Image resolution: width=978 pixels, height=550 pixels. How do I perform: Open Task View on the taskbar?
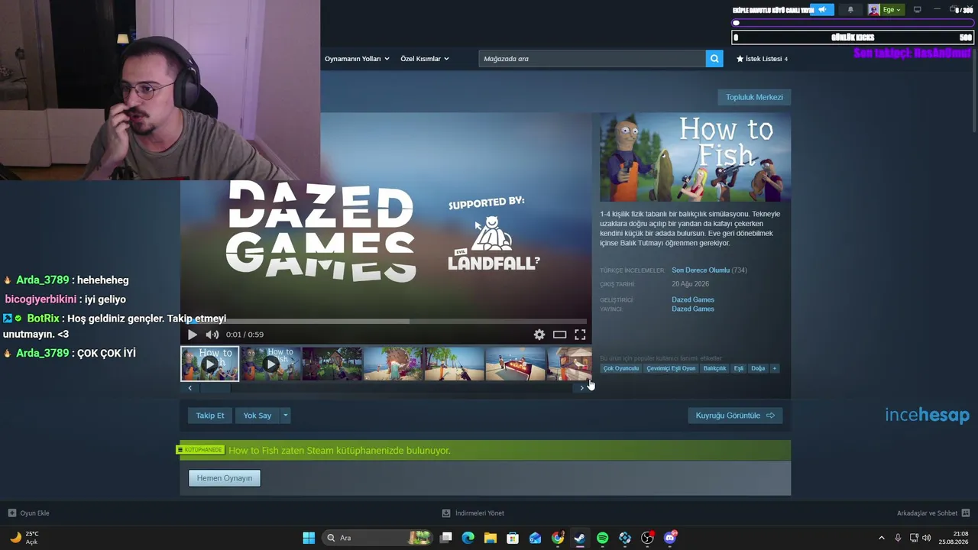click(446, 538)
